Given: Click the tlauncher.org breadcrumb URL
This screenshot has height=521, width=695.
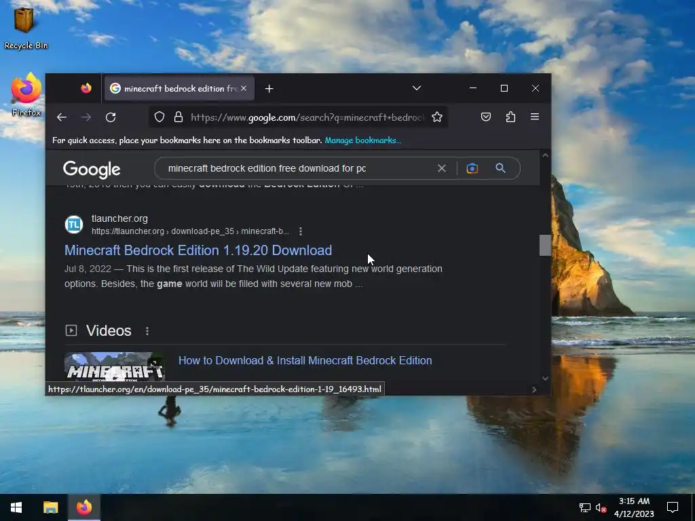Looking at the screenshot, I should point(190,231).
